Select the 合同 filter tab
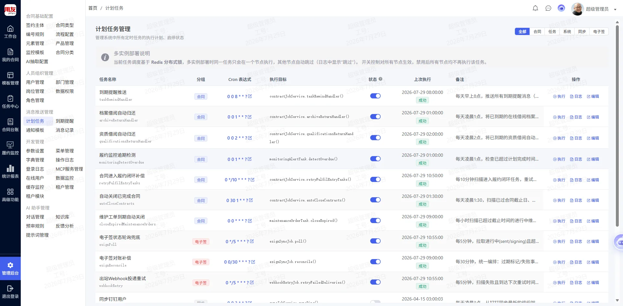The width and height of the screenshot is (623, 306). point(537,31)
